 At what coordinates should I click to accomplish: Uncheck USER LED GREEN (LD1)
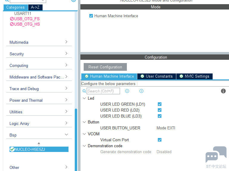pos(160,104)
